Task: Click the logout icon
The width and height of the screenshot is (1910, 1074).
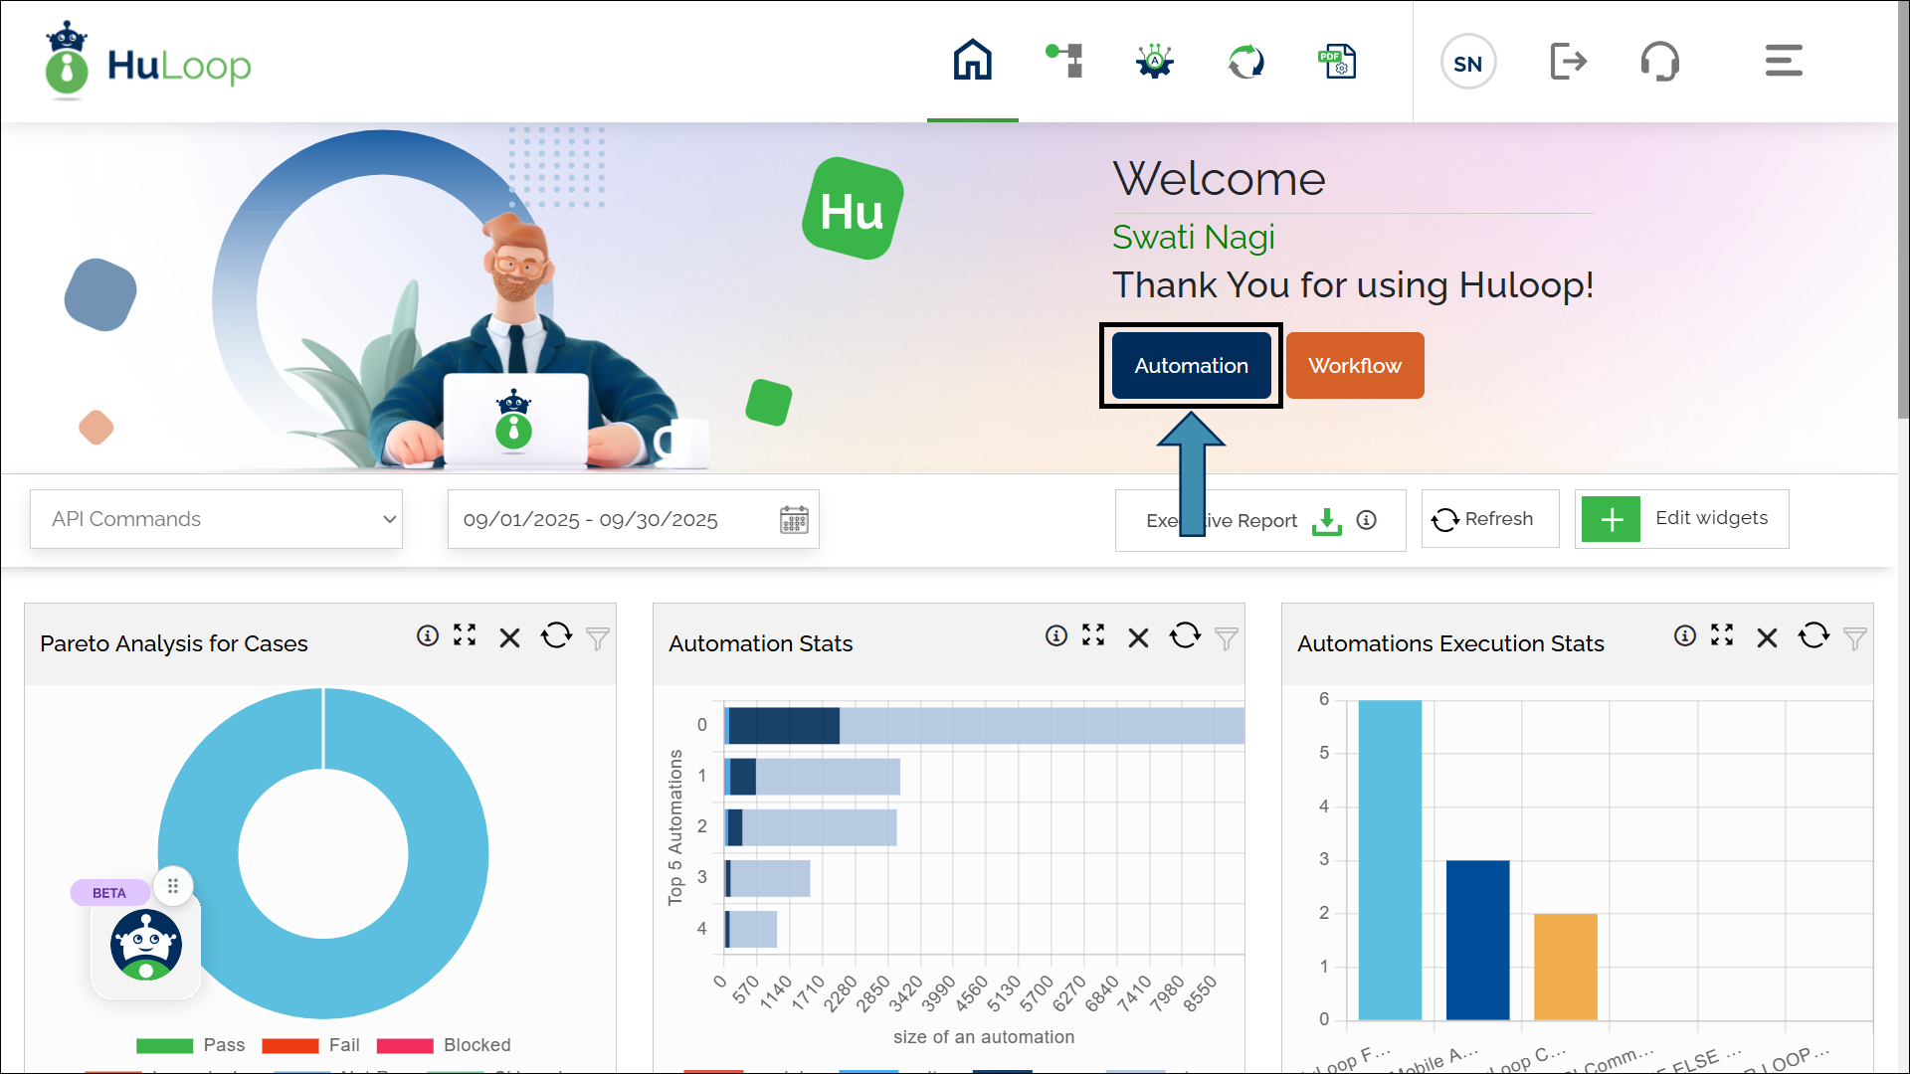Action: tap(1569, 61)
